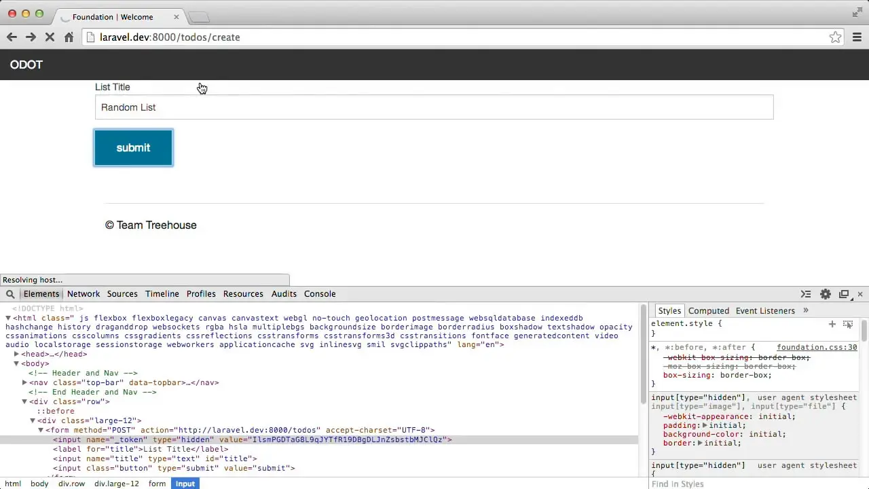
Task: Click the background-color: initial property
Action: click(x=724, y=434)
